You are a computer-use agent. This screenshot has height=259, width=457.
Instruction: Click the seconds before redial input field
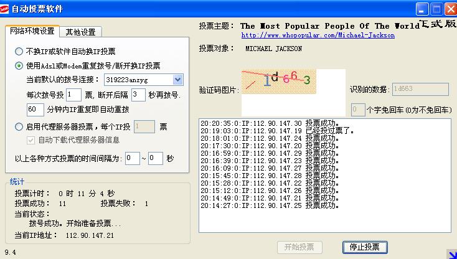[138, 95]
